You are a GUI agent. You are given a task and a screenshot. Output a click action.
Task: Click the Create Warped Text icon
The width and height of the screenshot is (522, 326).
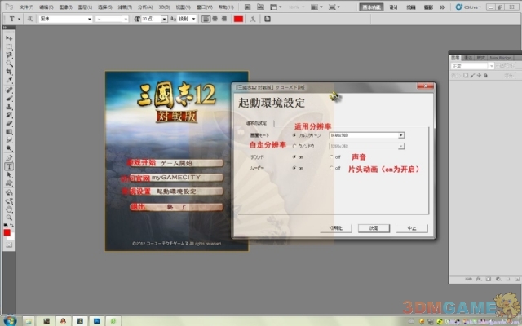pyautogui.click(x=253, y=19)
